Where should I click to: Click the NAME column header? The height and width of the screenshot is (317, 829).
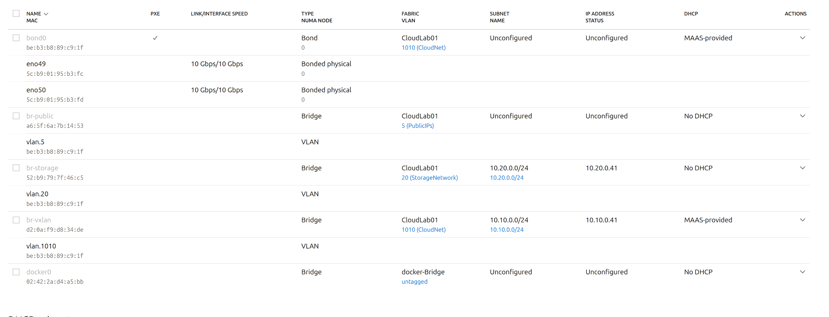click(34, 14)
